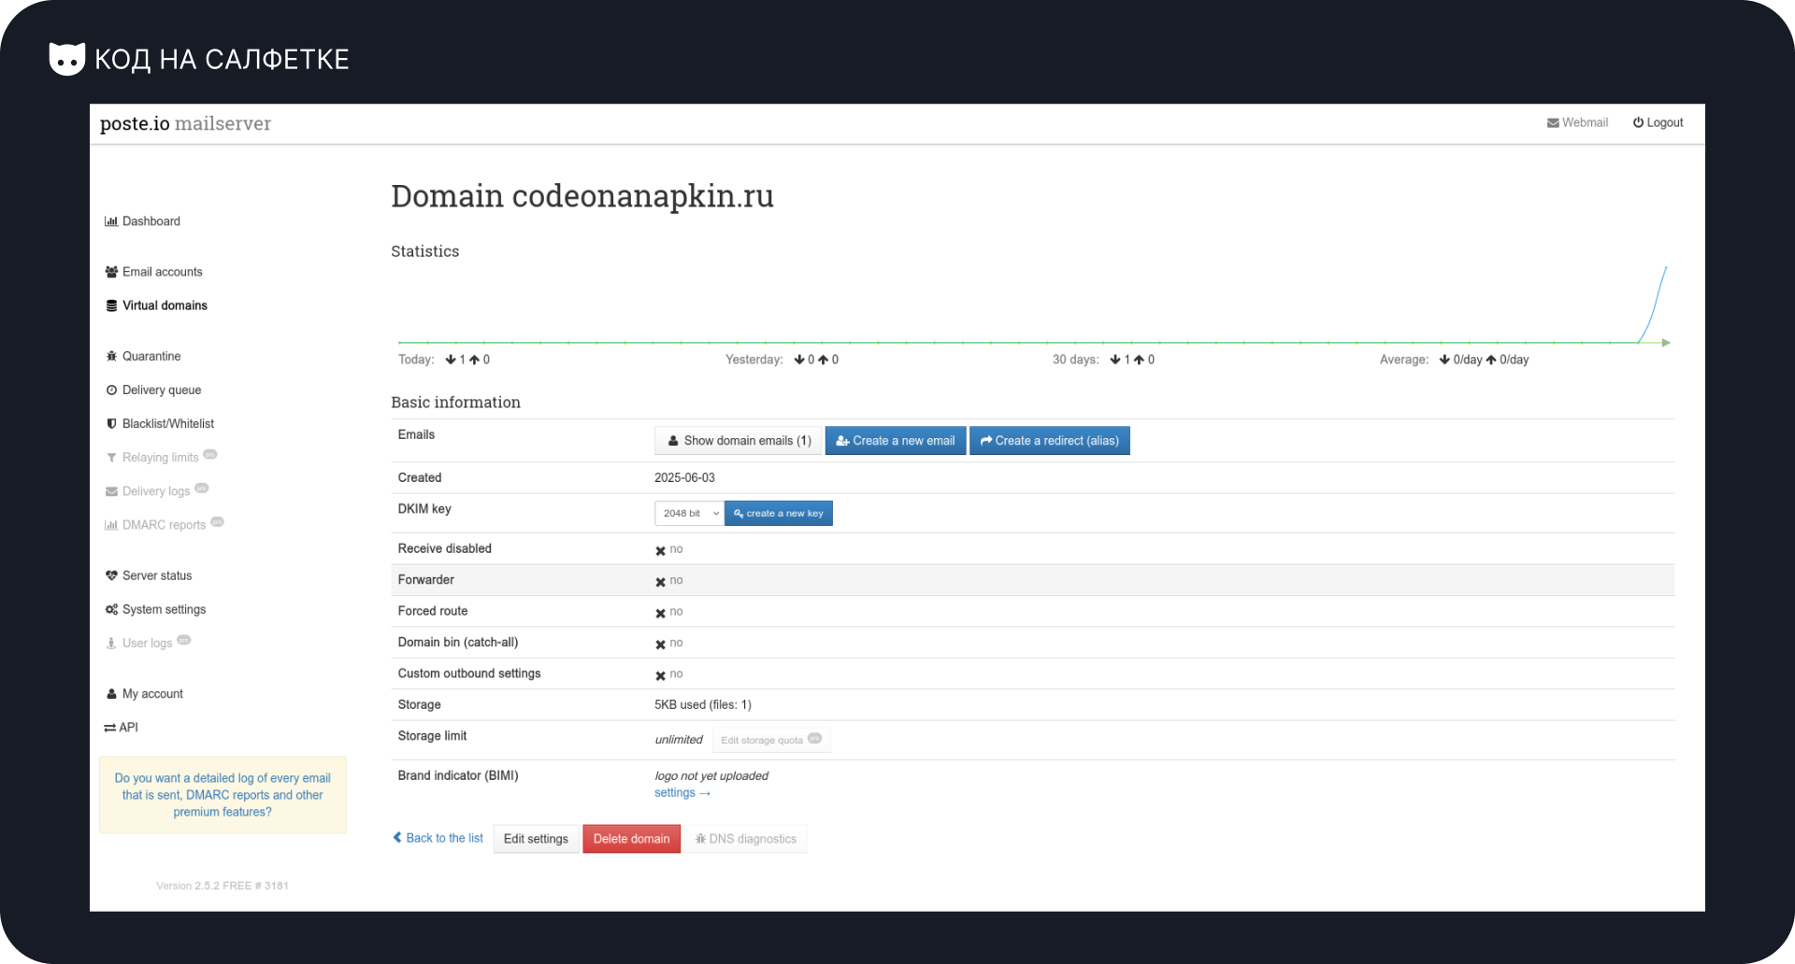Viewport: 1795px width, 964px height.
Task: Click Edit storage quota button
Action: click(x=771, y=740)
